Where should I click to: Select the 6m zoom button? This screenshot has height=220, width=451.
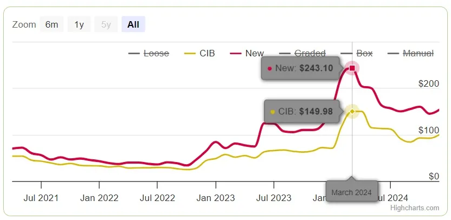[51, 24]
